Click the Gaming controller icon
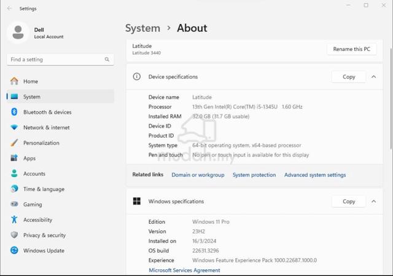The height and width of the screenshot is (276, 393). [x=14, y=204]
